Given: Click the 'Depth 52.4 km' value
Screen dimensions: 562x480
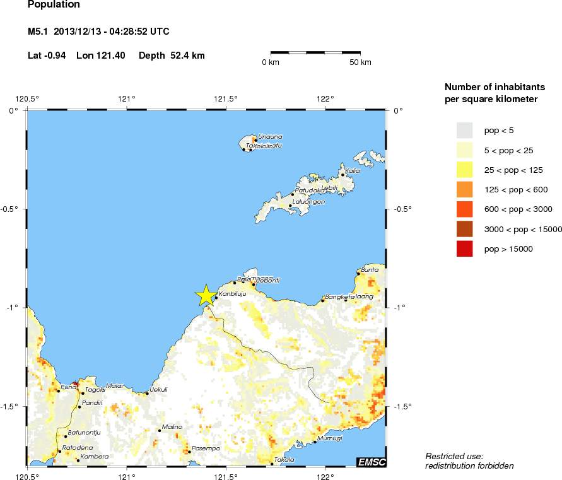Looking at the screenshot, I should point(172,56).
